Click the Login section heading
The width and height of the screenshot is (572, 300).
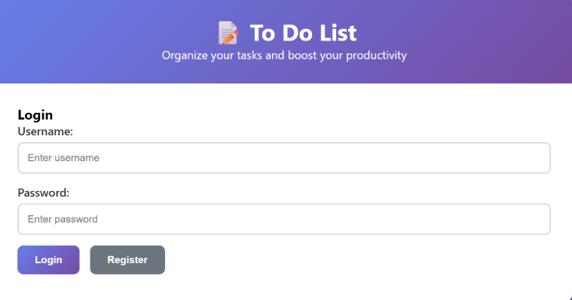[x=35, y=115]
